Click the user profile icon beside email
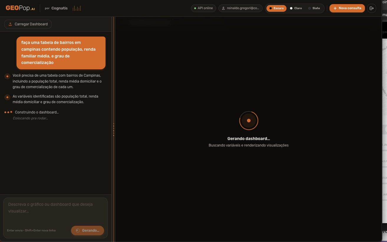 click(223, 8)
